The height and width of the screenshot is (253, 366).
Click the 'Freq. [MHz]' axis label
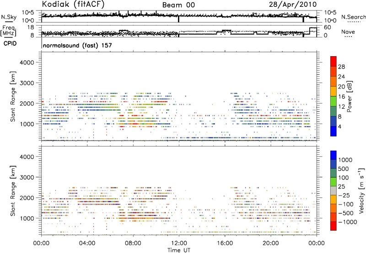(8, 31)
